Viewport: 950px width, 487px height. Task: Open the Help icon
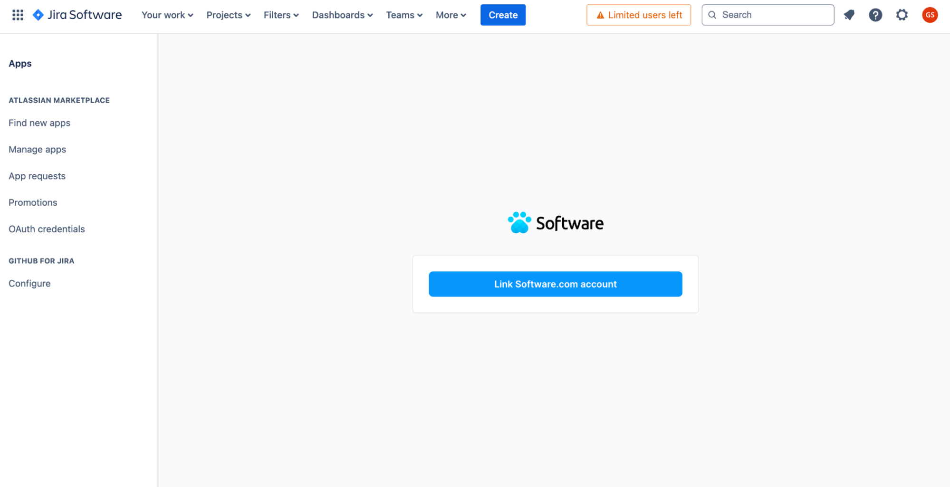875,15
